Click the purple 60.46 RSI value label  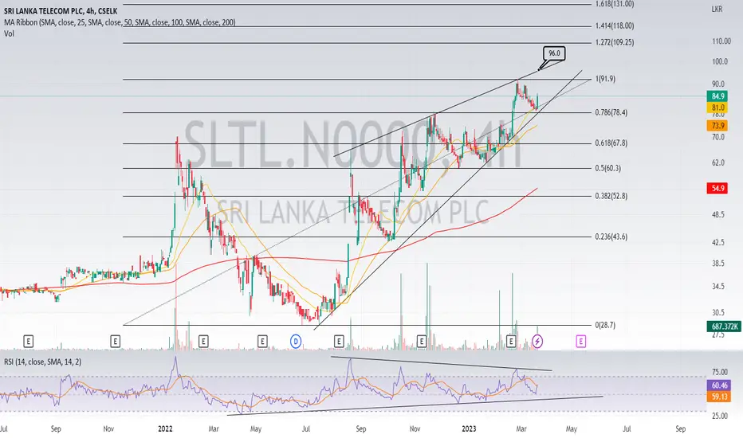(719, 386)
